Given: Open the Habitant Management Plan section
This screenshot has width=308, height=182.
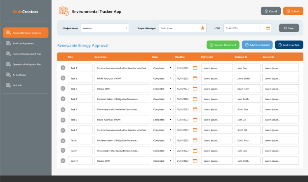Looking at the screenshot, I should [x=26, y=54].
